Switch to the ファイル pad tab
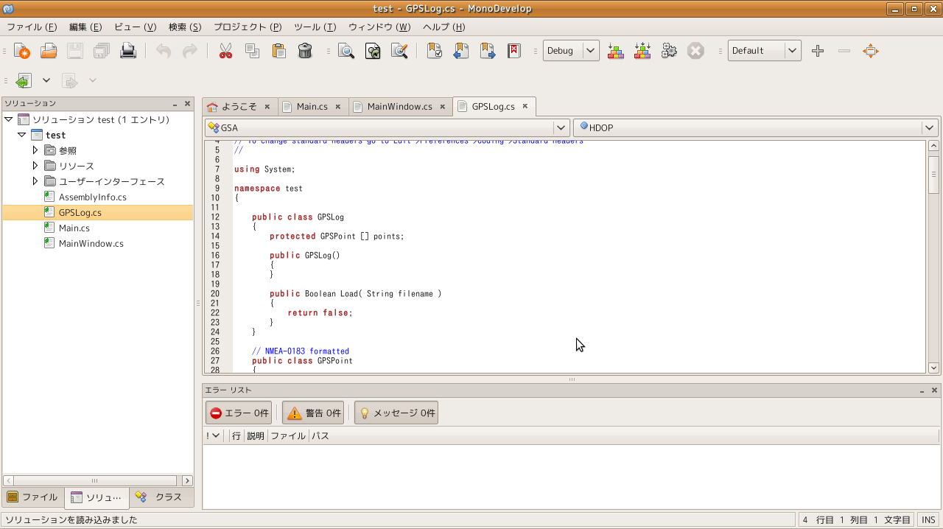The width and height of the screenshot is (943, 529). pos(32,497)
